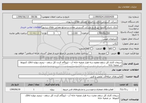Click the جزئیات اطلاعات نیاز header title
The image size is (146, 103).
(127, 7)
